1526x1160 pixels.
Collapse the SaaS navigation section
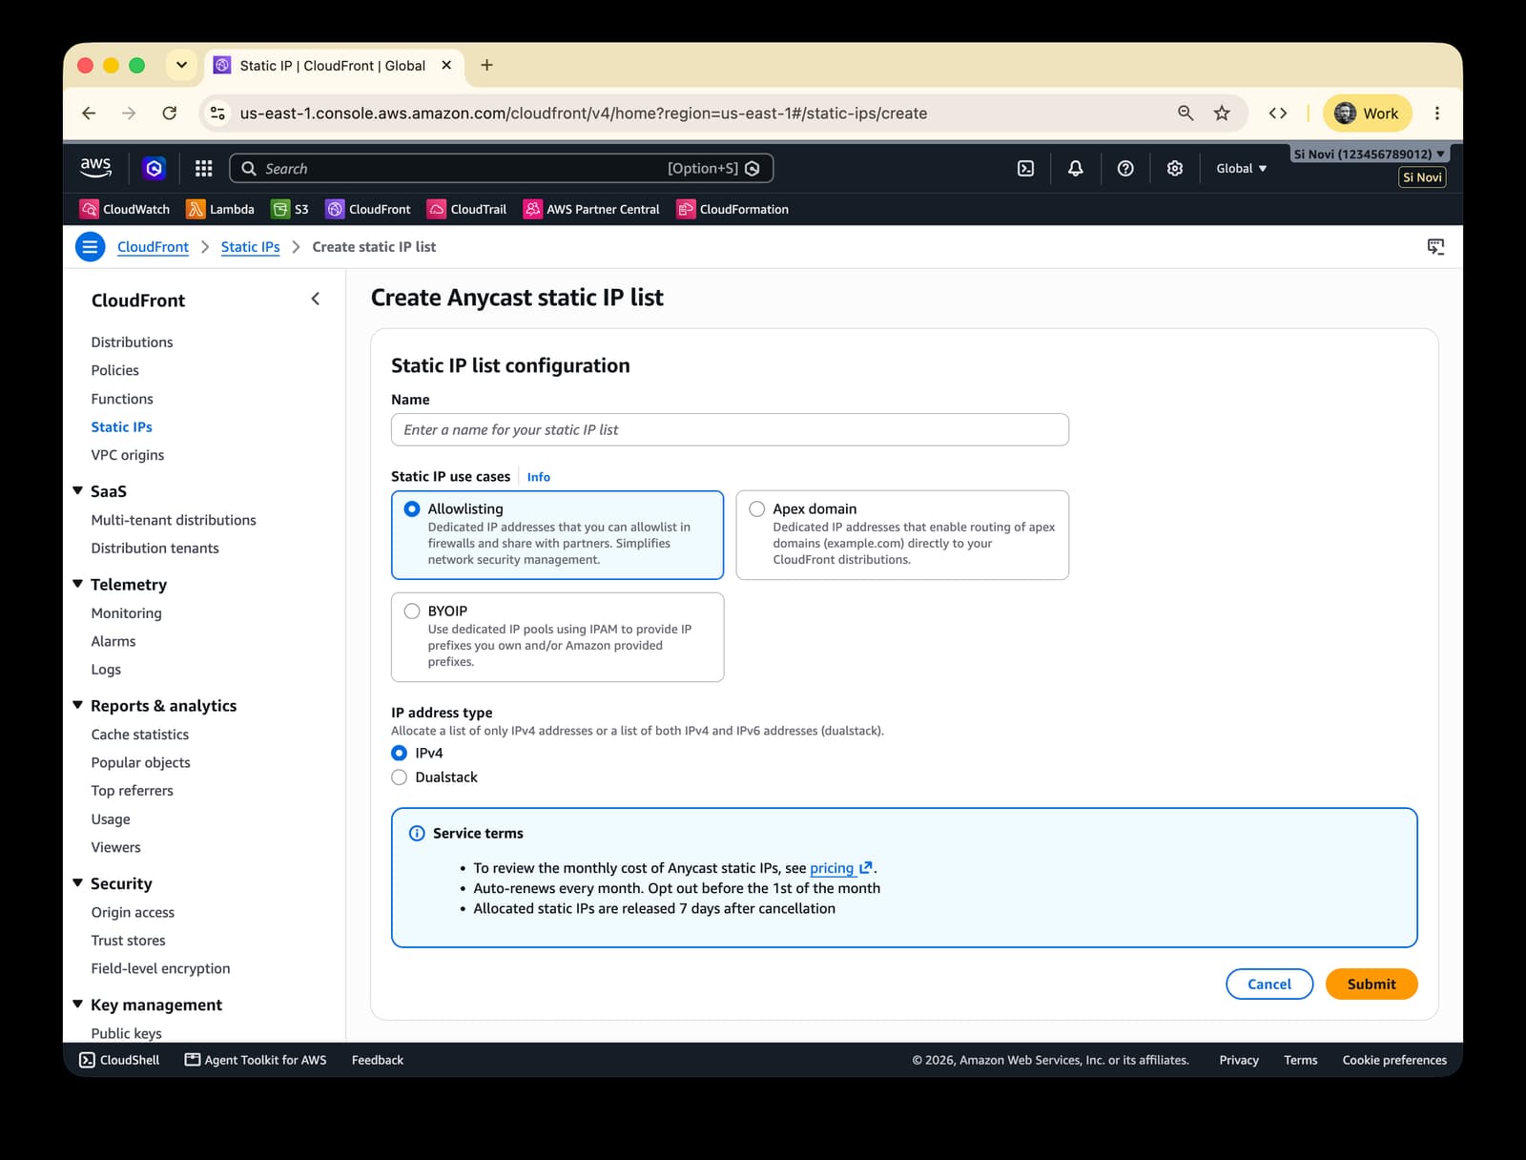click(x=78, y=491)
